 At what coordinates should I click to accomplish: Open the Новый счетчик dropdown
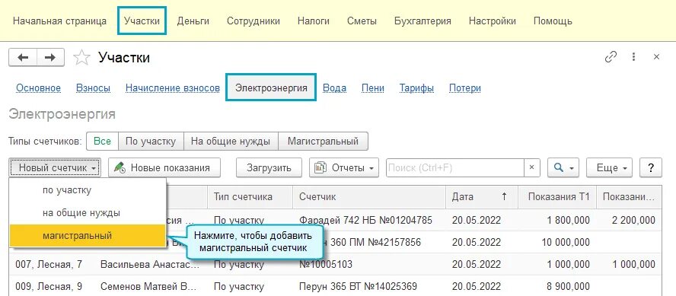point(55,167)
